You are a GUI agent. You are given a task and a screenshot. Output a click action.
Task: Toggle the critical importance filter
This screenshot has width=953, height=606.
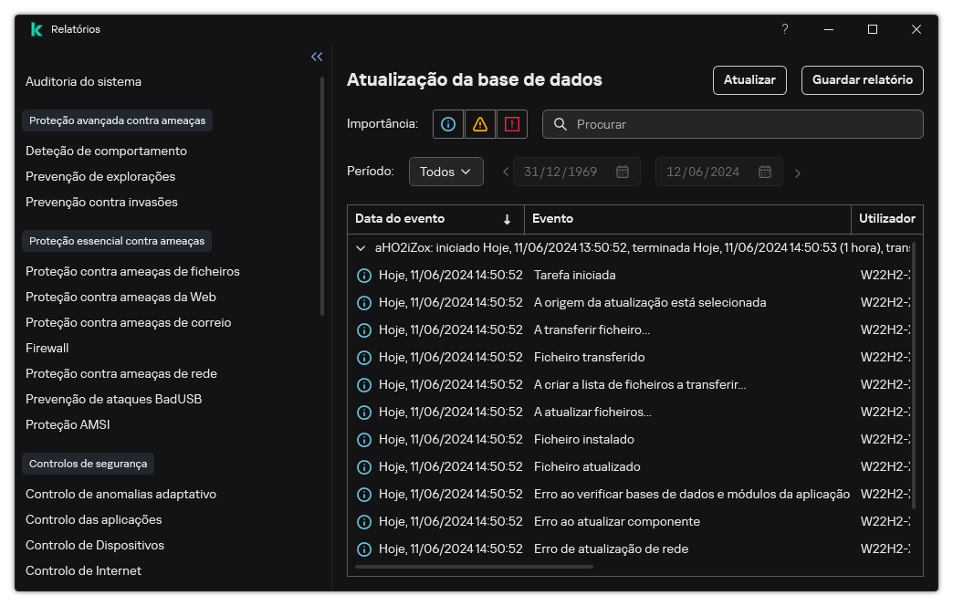point(511,124)
